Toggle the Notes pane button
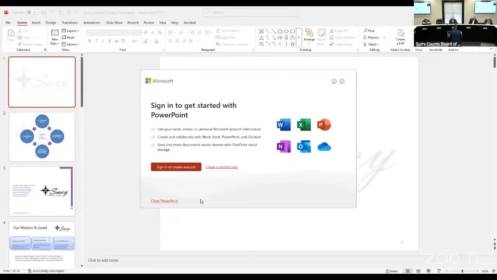The width and height of the screenshot is (497, 280). (392, 271)
